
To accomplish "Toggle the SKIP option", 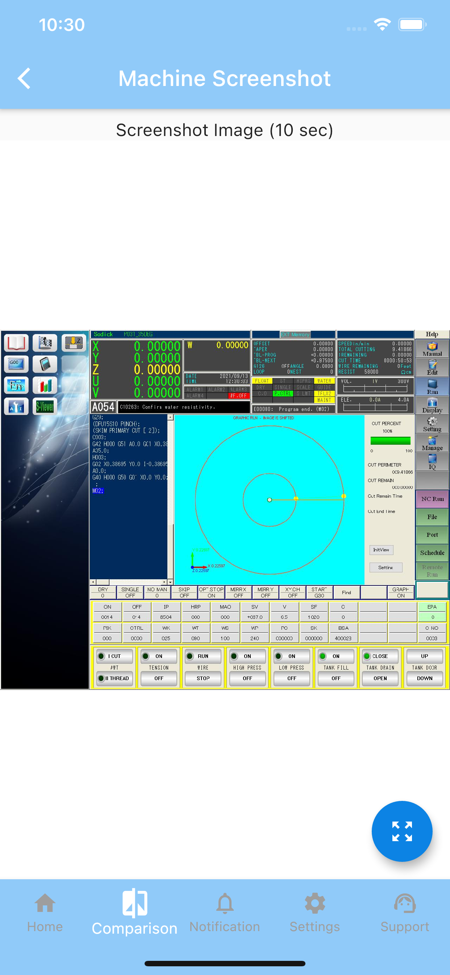I will pos(184,592).
